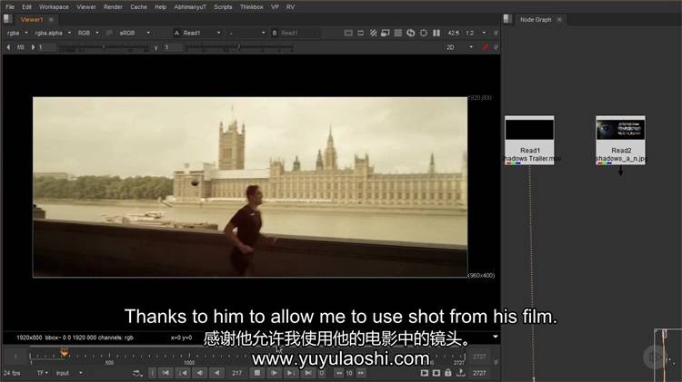Click the gamma slider handle
682x382 pixels.
tap(239, 47)
